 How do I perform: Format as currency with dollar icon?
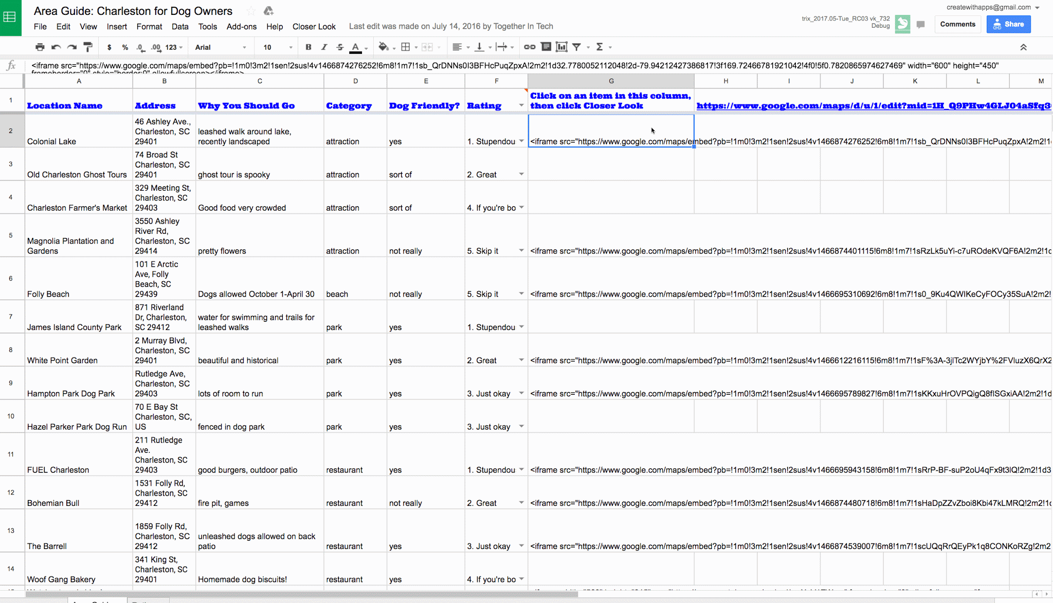(109, 47)
